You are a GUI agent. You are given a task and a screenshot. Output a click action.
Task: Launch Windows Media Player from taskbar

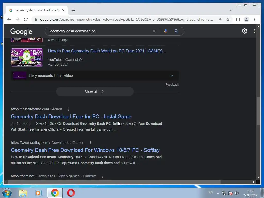(38, 193)
